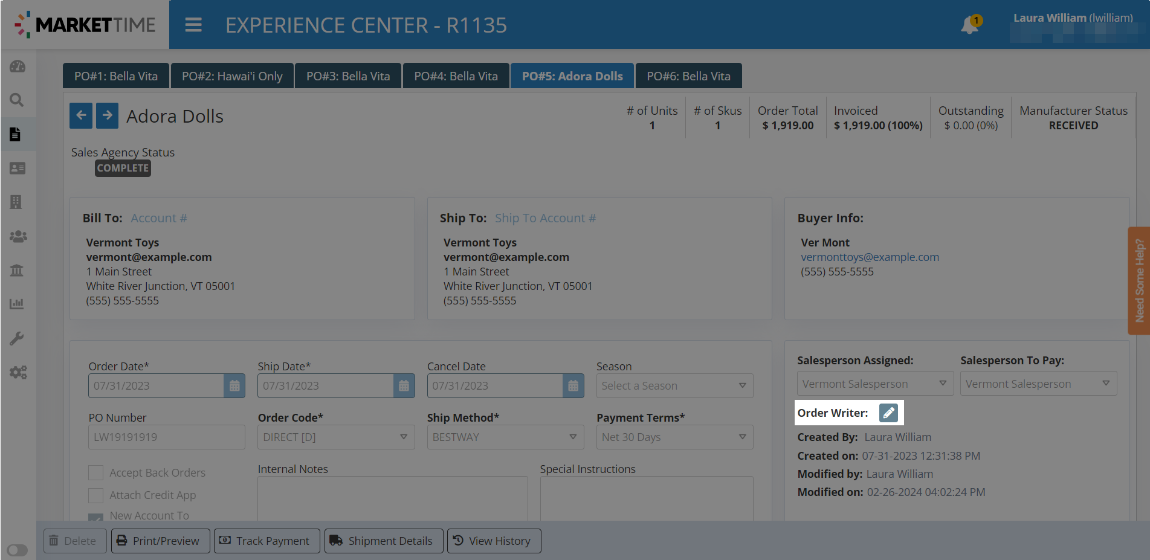This screenshot has width=1150, height=560.
Task: Open the wrench tools sidebar icon
Action: coord(17,338)
